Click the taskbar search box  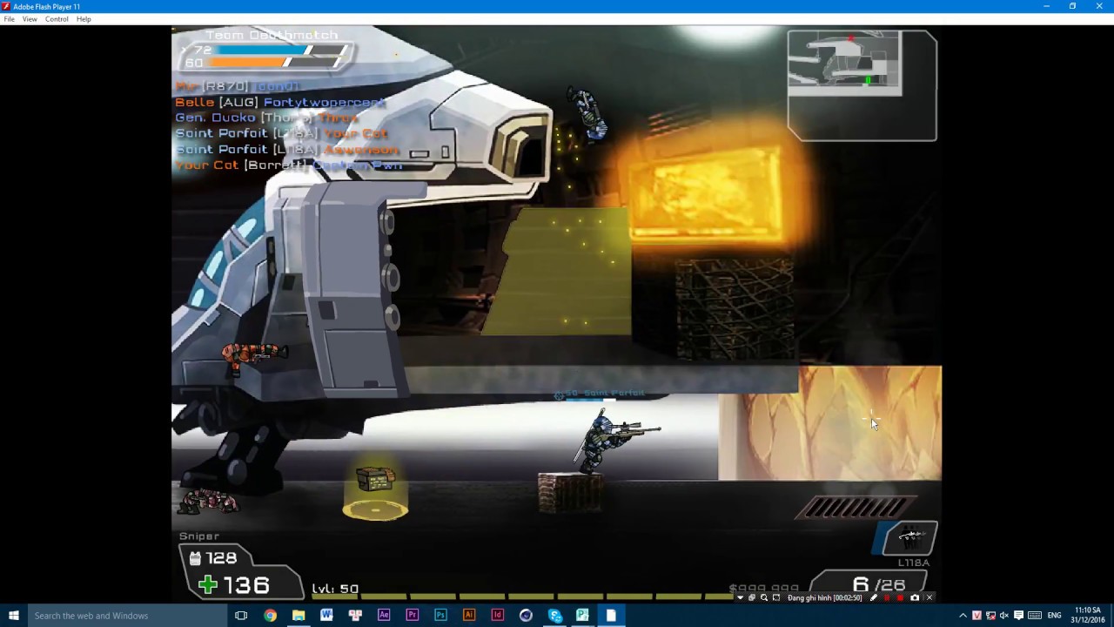tap(127, 616)
